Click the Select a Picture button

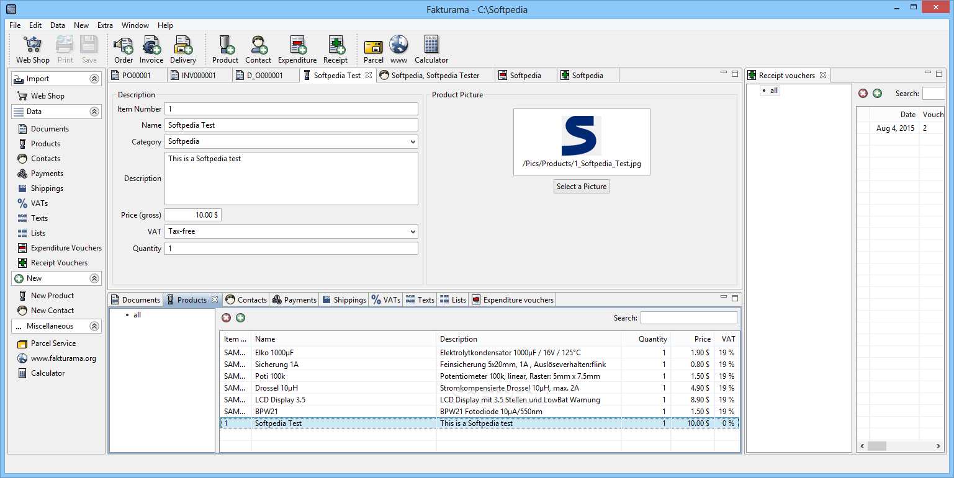tap(582, 187)
